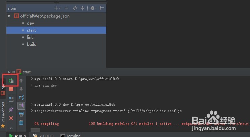Reload npm scripts with the refresh arrows
Viewport: 250px width, 137px height.
click(75, 8)
